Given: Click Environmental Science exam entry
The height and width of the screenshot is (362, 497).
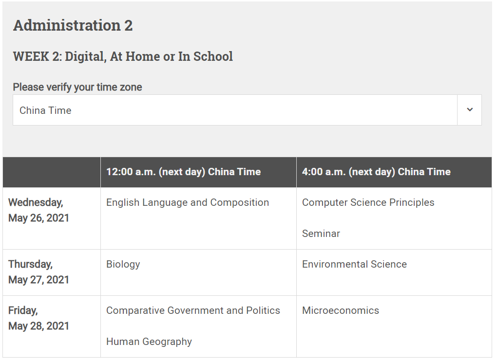Looking at the screenshot, I should 354,264.
